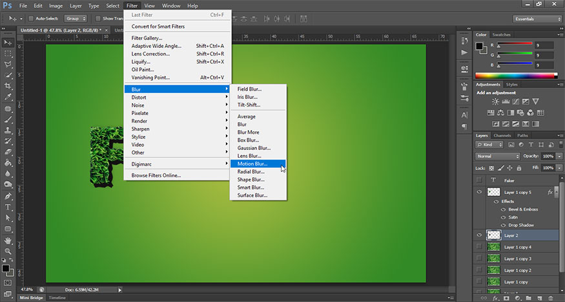Open the layer Kind filter dropdown

(x=489, y=145)
